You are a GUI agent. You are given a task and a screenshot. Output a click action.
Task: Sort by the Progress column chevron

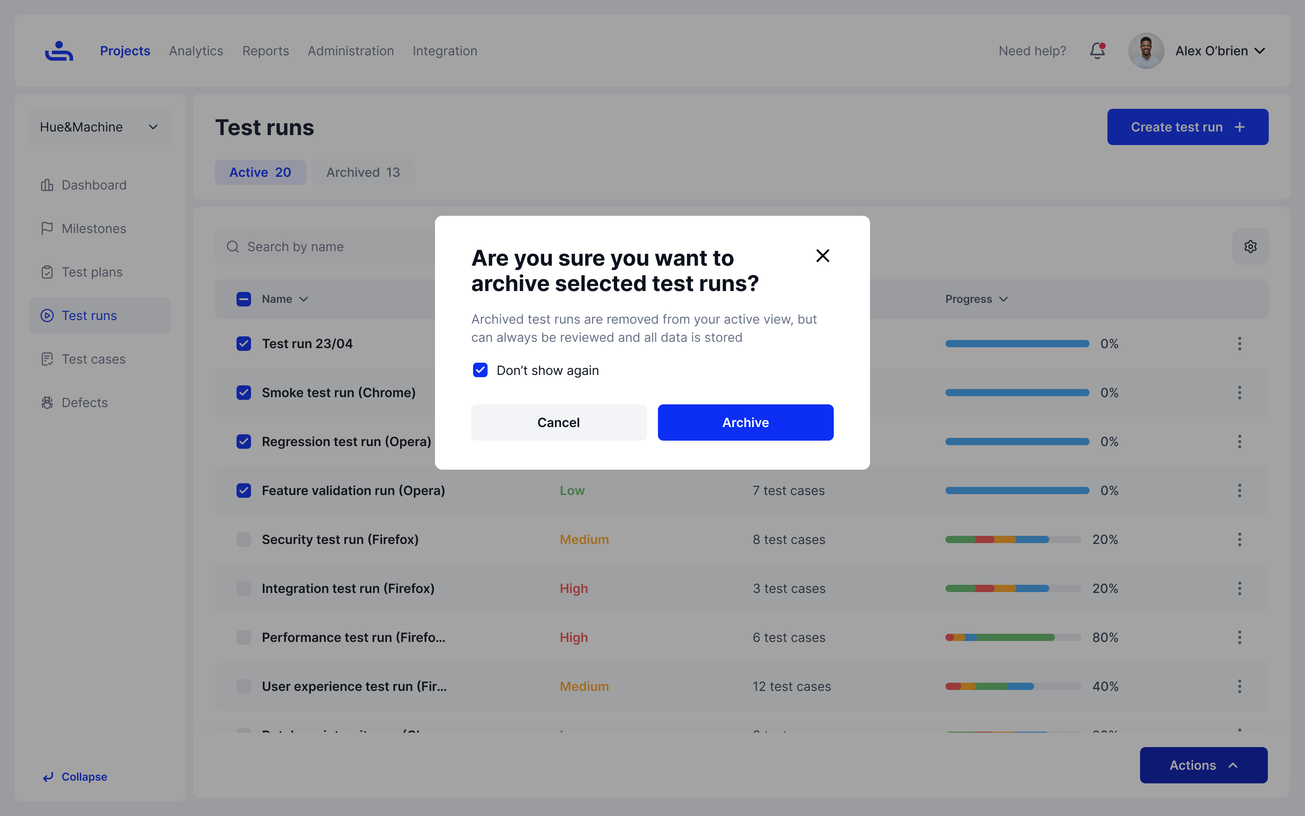point(1003,299)
